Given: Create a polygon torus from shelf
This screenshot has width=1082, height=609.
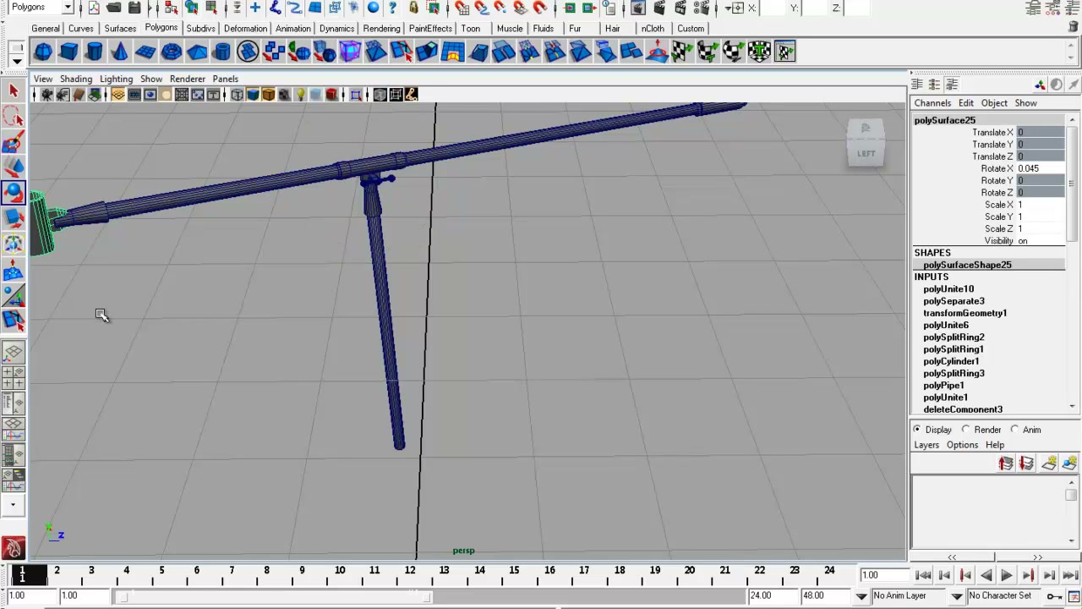Looking at the screenshot, I should point(171,52).
